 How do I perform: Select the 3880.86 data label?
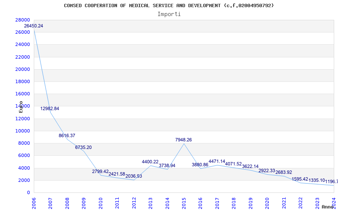200,165
